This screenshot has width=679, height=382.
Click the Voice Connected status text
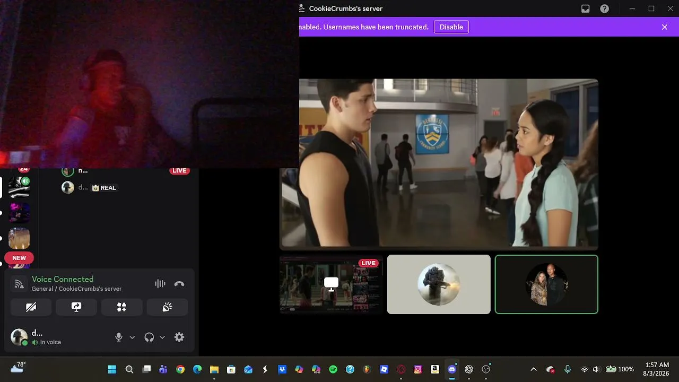63,279
